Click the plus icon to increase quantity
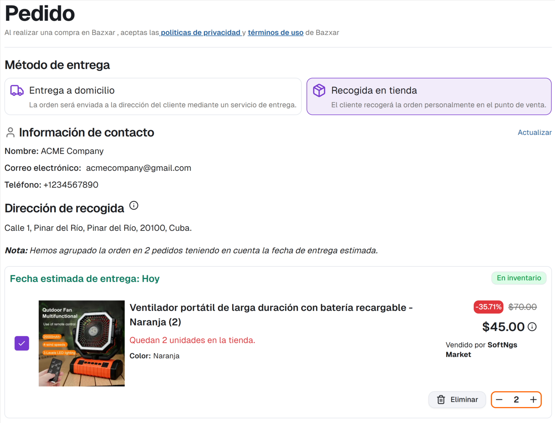This screenshot has height=423, width=555. click(533, 399)
